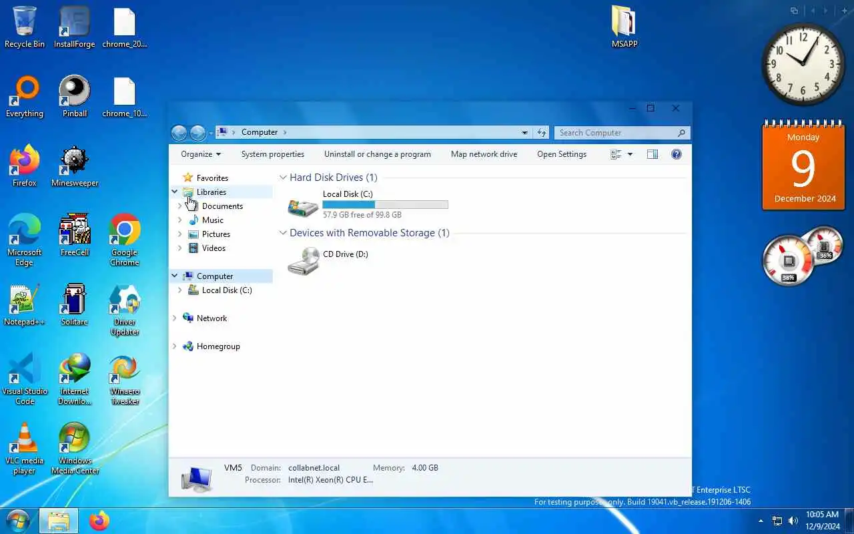
Task: Select the Google Chrome desktop shortcut
Action: [125, 240]
